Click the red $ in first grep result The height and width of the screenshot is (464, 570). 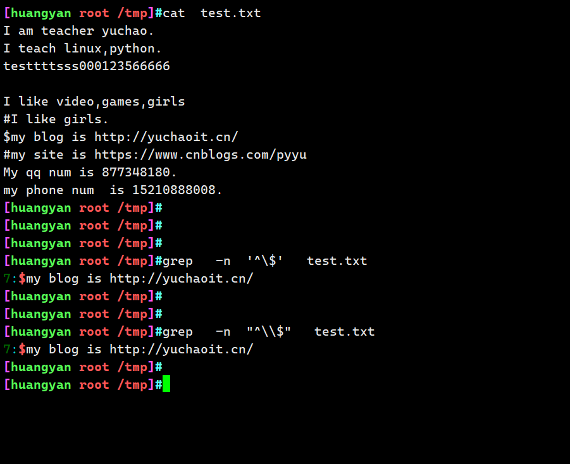click(x=22, y=279)
